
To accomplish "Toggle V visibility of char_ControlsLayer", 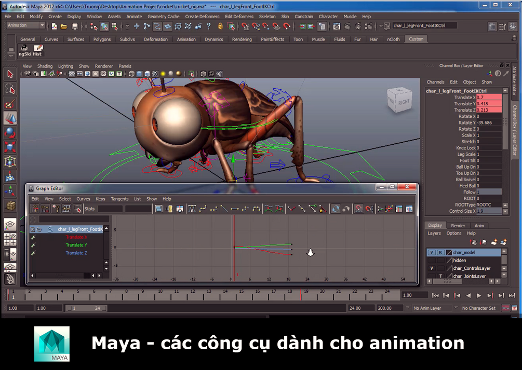I will [432, 268].
